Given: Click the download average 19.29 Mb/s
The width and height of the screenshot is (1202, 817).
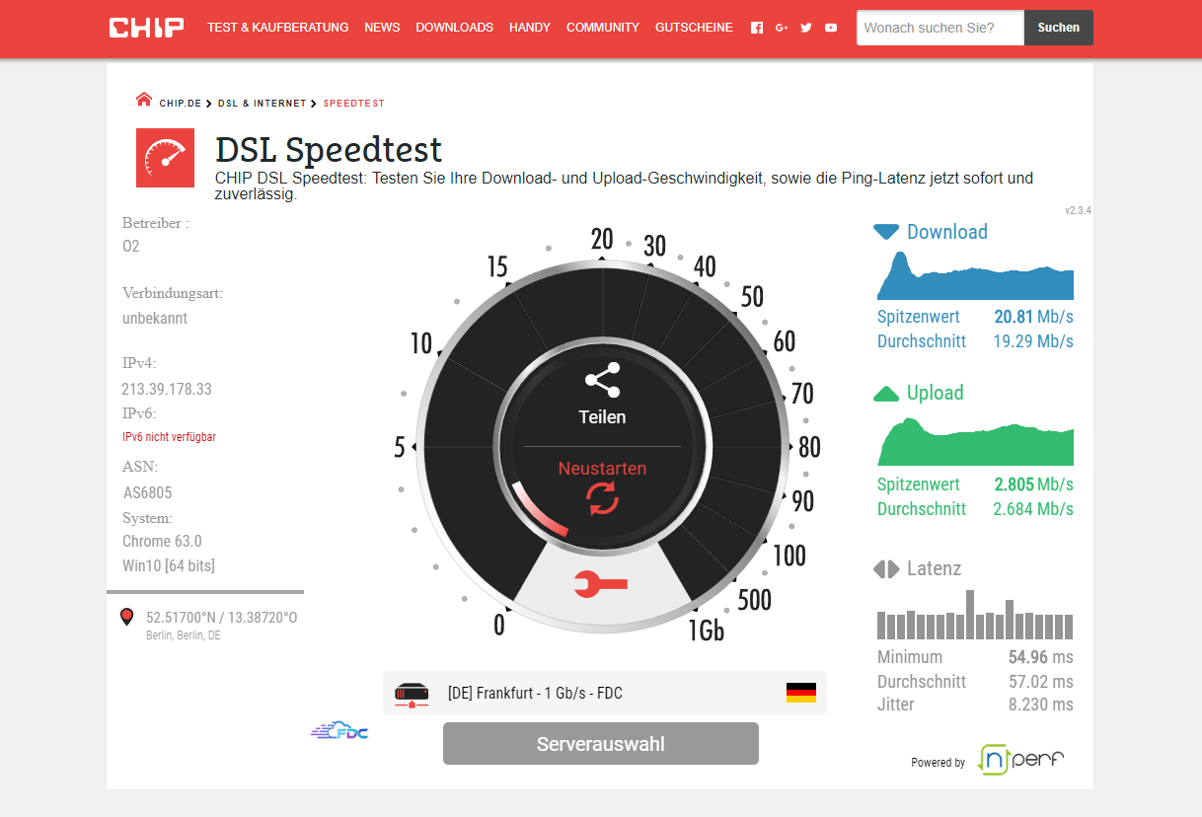Looking at the screenshot, I should [1033, 341].
